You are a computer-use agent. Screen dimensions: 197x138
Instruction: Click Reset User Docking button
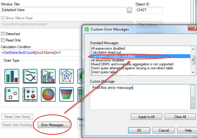[17, 125]
